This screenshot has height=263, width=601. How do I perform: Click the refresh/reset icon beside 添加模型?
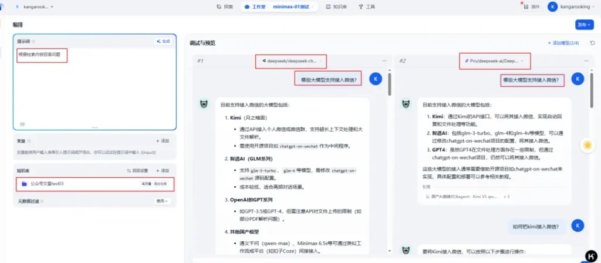(592, 43)
